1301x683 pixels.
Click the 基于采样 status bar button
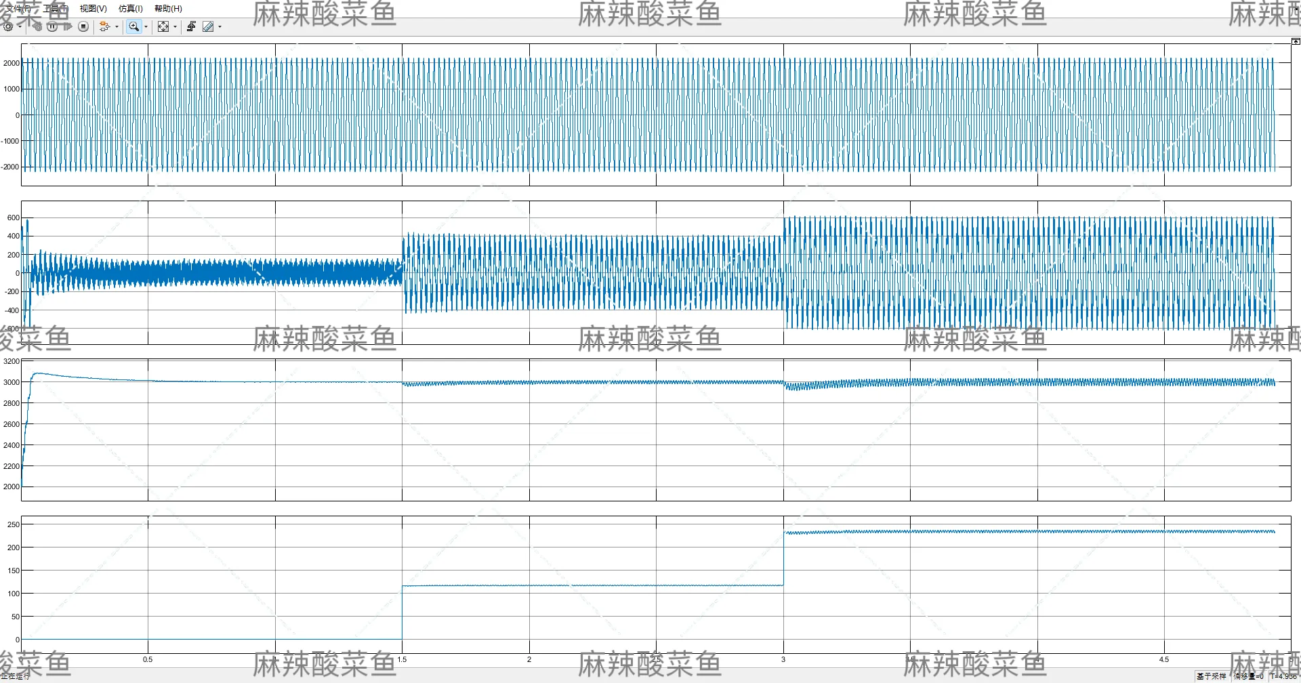(x=1212, y=676)
